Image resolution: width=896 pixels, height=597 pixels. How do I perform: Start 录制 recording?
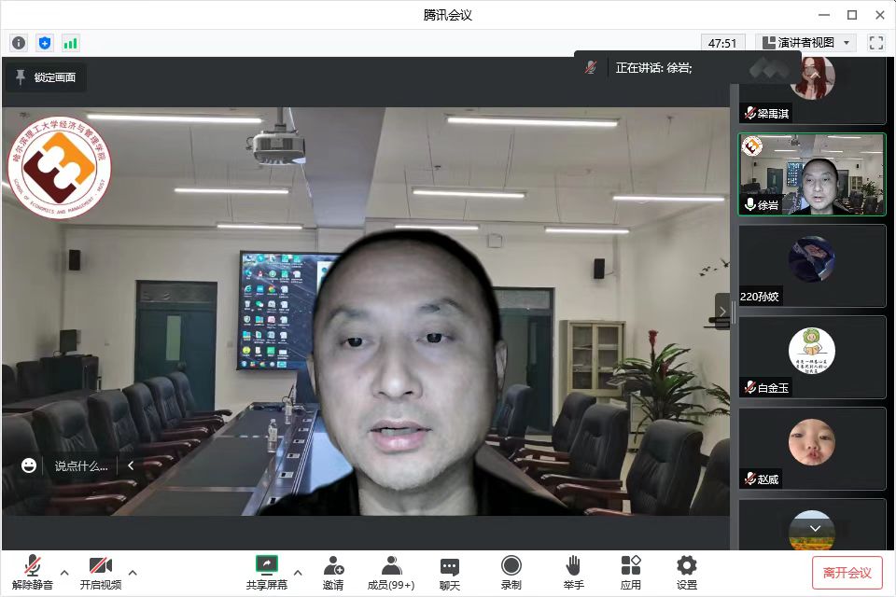pos(511,572)
